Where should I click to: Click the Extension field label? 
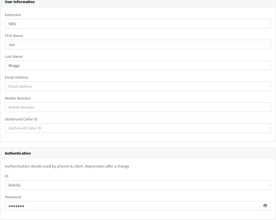click(13, 15)
